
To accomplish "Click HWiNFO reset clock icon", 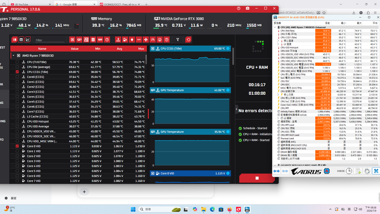I will 349,171.
